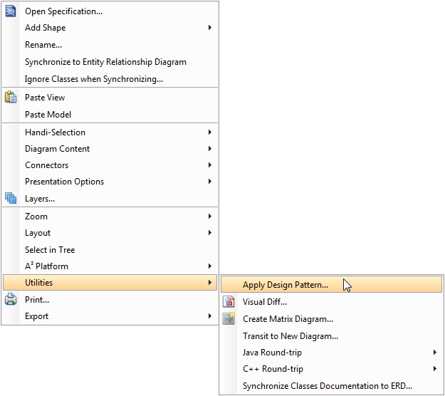Image resolution: width=445 pixels, height=396 pixels.
Task: Open the Zoom menu entry
Action: click(x=110, y=217)
